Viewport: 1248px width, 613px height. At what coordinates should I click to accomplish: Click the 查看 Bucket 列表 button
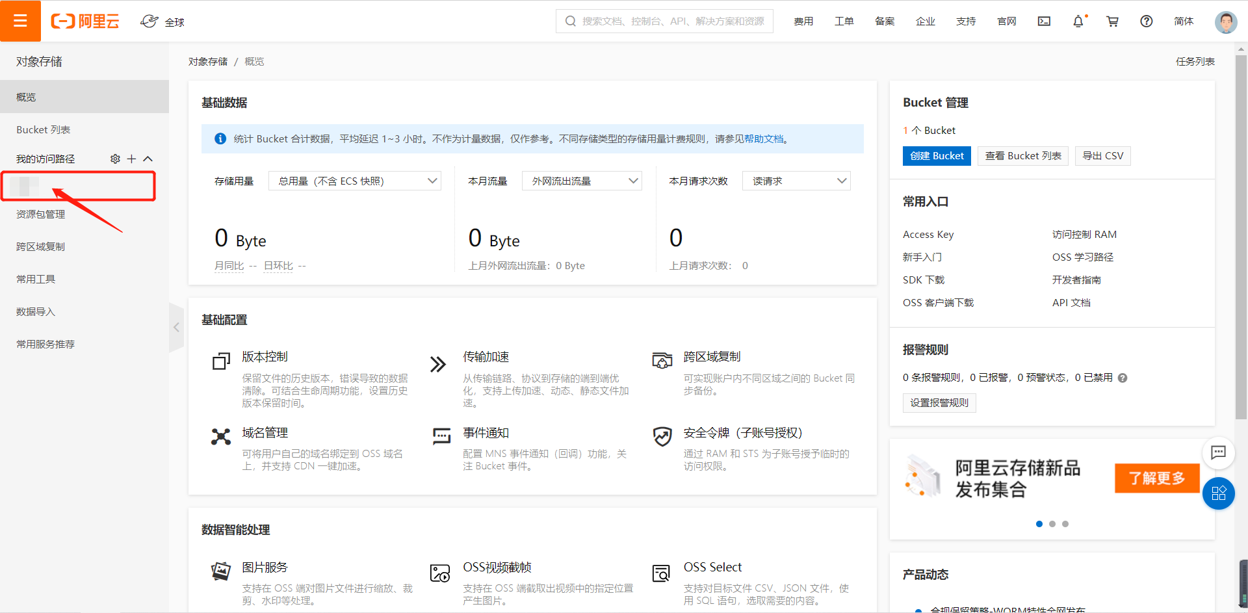pyautogui.click(x=1023, y=156)
